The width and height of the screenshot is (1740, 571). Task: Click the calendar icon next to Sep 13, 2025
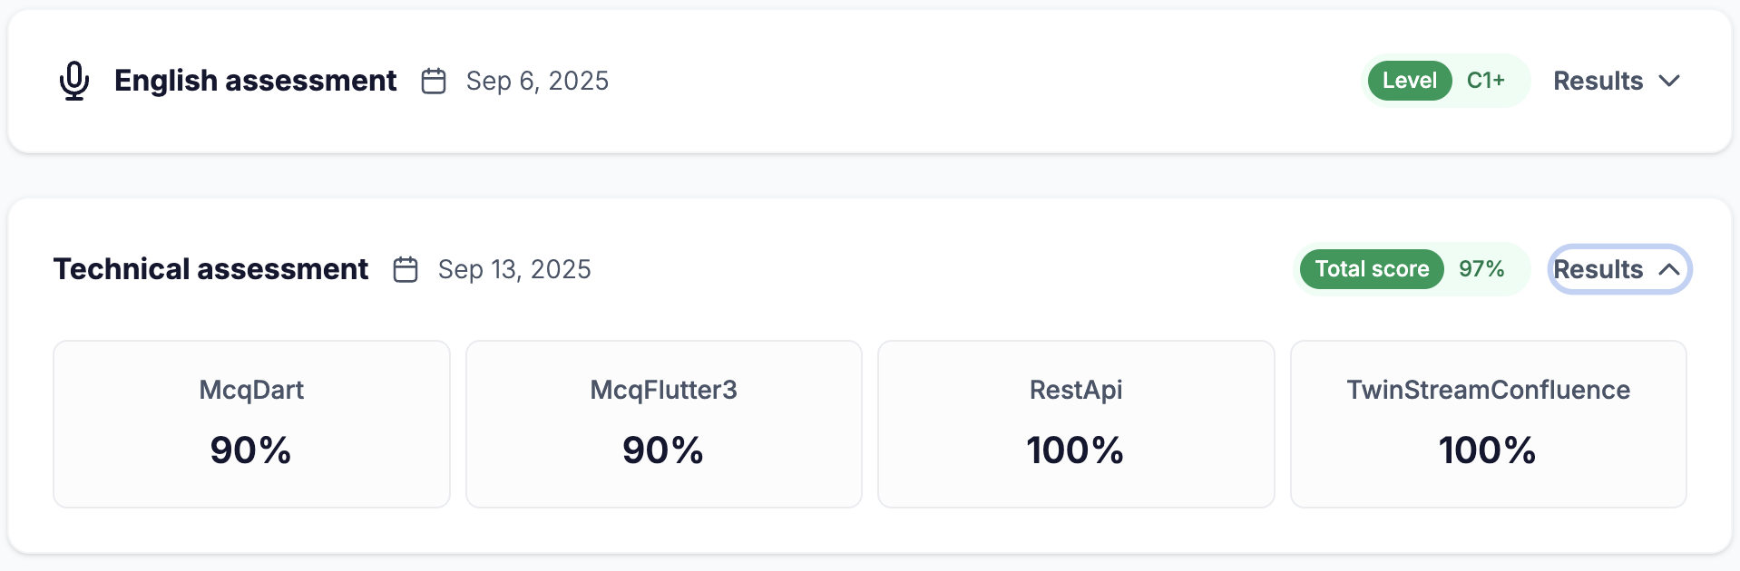406,269
